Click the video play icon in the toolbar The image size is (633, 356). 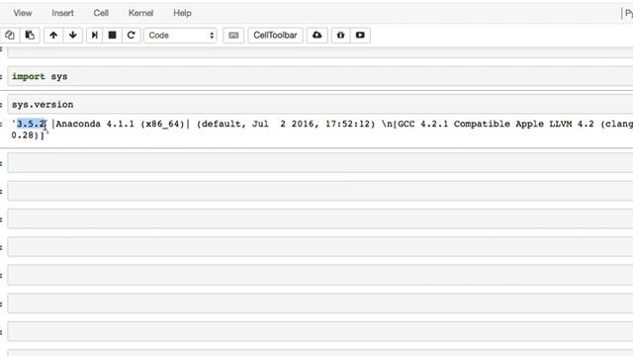(360, 36)
